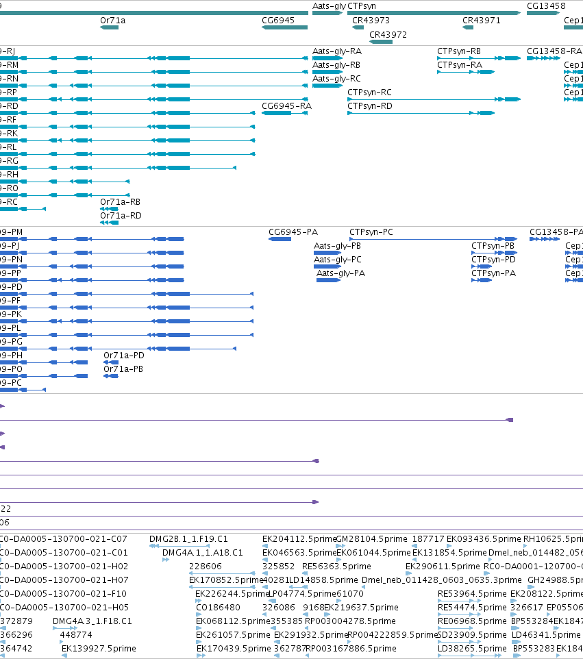583x659 pixels.
Task: Click the CTPsyn-RB transcript label
Action: point(458,51)
